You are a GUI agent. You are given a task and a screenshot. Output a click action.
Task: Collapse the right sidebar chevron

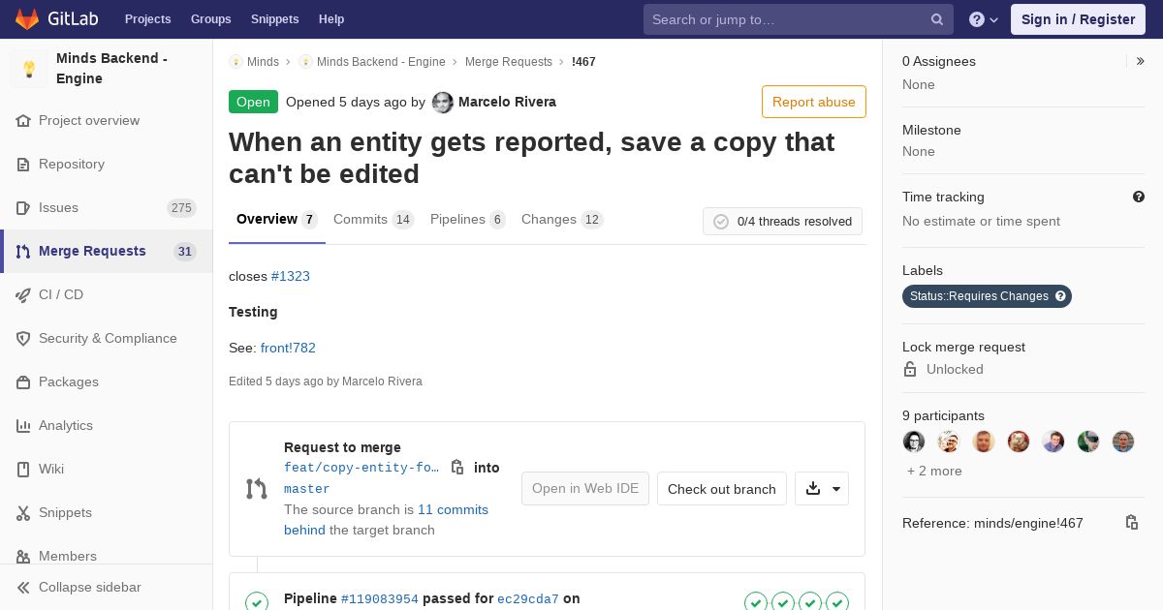(x=1141, y=61)
